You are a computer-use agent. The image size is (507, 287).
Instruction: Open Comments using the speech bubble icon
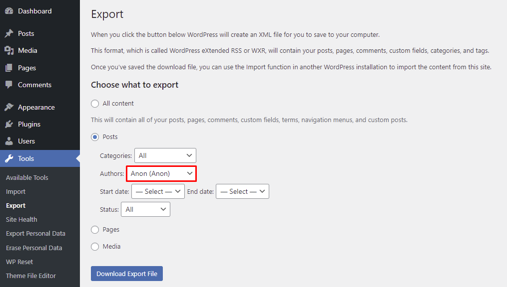(9, 85)
